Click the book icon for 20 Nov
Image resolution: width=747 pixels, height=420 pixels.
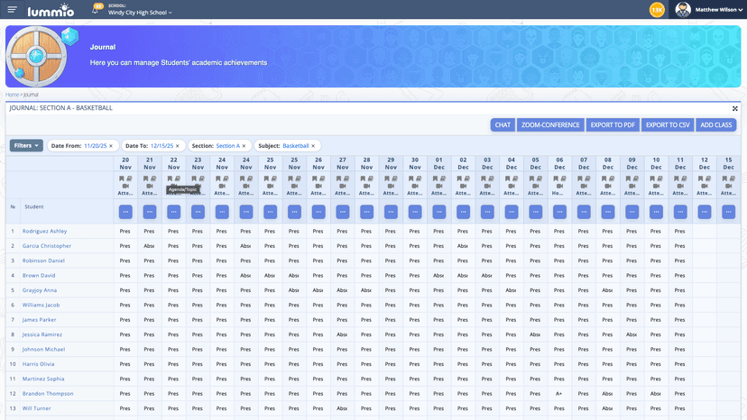[x=129, y=178]
